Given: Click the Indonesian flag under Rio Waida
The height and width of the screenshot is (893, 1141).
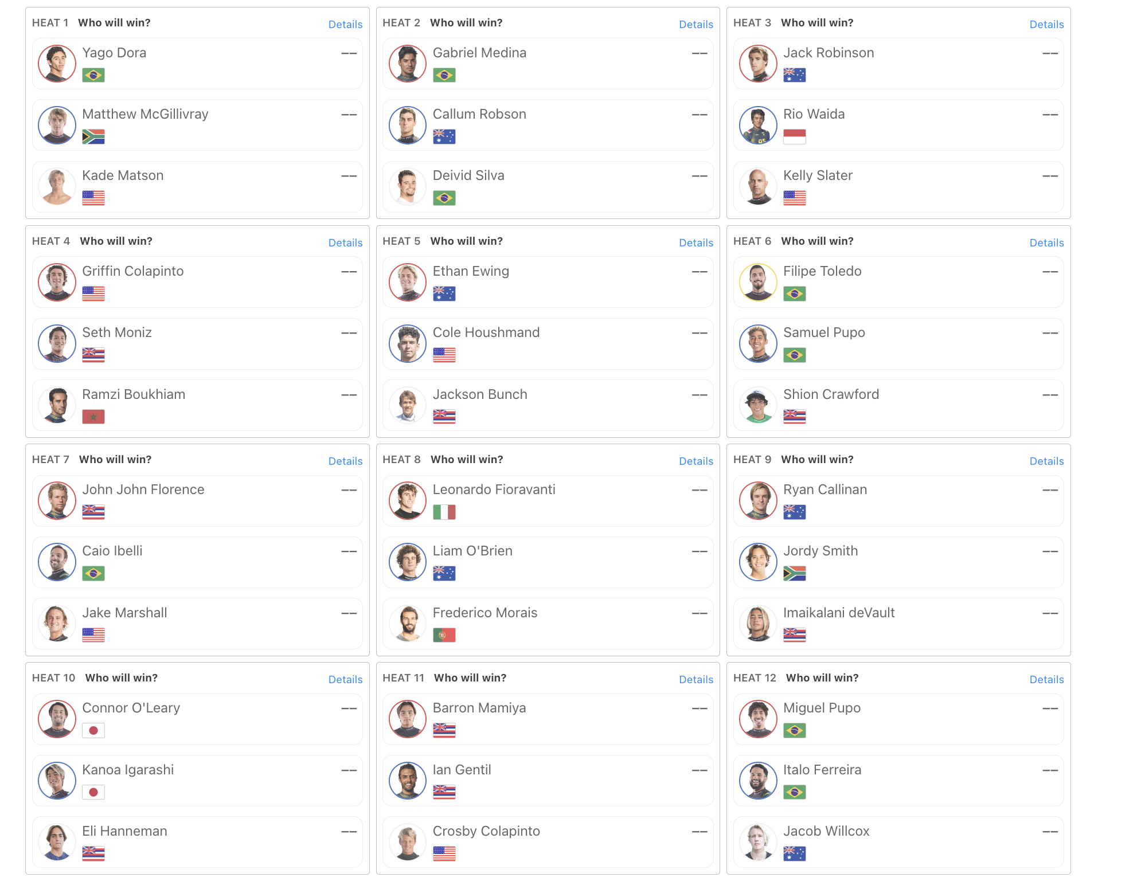Looking at the screenshot, I should [795, 136].
